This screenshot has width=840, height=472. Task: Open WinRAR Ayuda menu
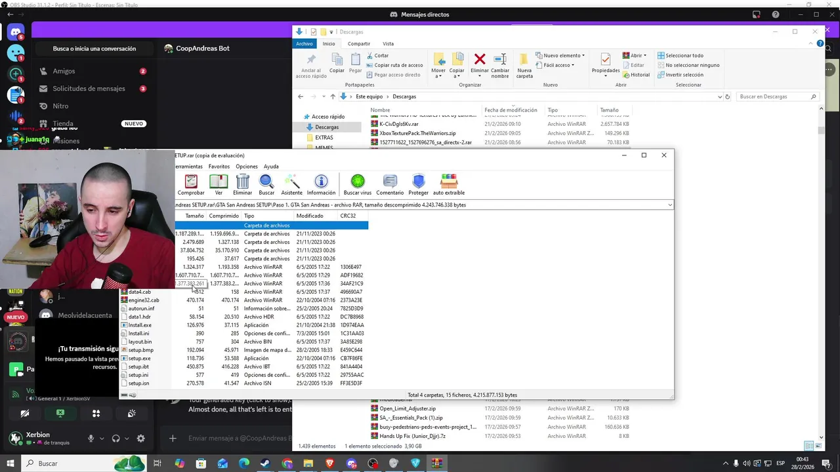[271, 167]
